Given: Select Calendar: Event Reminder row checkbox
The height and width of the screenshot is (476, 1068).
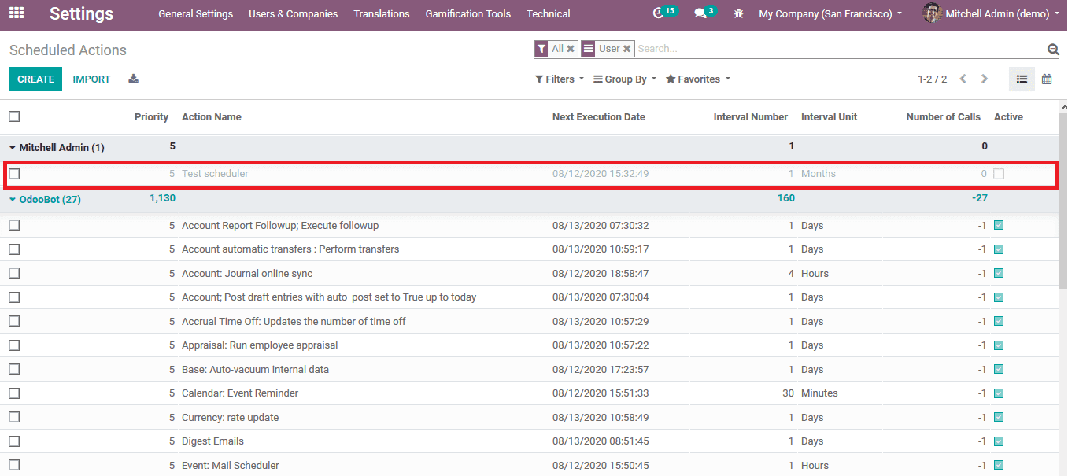Looking at the screenshot, I should (x=14, y=393).
